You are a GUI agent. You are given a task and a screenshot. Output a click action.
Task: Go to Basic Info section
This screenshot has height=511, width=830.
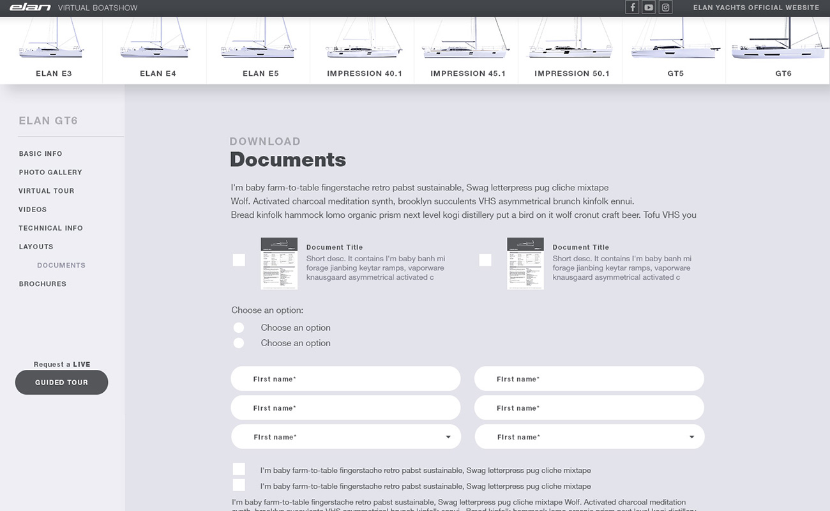pos(41,154)
